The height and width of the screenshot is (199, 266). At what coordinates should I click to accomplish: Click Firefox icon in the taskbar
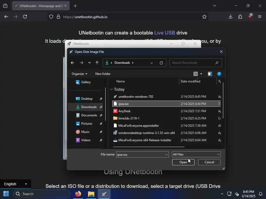(78, 194)
